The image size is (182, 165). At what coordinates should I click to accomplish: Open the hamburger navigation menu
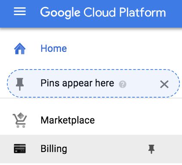20,11
